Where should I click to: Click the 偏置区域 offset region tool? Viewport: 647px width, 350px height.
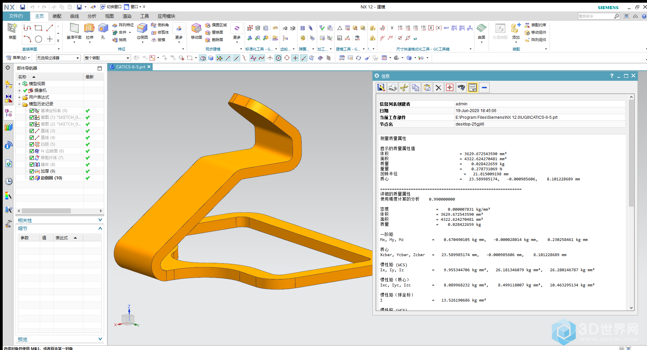[x=216, y=25]
